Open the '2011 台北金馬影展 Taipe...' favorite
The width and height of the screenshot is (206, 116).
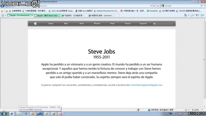point(61,11)
